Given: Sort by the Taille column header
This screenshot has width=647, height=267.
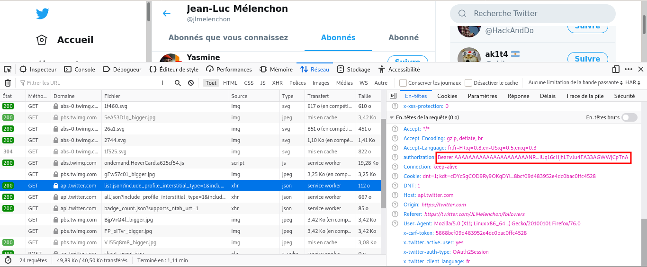Looking at the screenshot, I should 368,96.
